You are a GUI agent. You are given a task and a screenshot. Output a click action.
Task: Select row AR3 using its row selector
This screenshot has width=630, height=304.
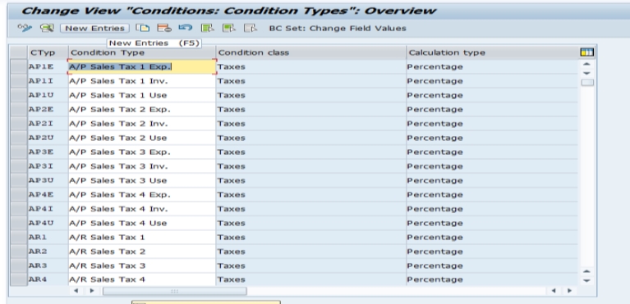coord(19,265)
